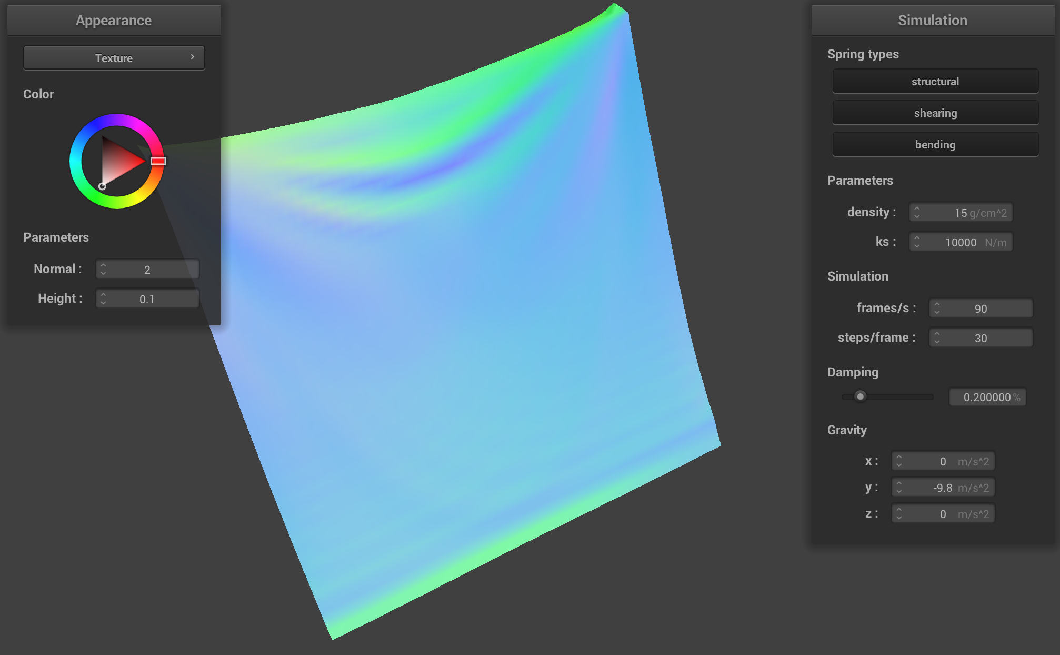Click the Gravity y stepper arrows
Viewport: 1060px width, 655px height.
click(899, 488)
